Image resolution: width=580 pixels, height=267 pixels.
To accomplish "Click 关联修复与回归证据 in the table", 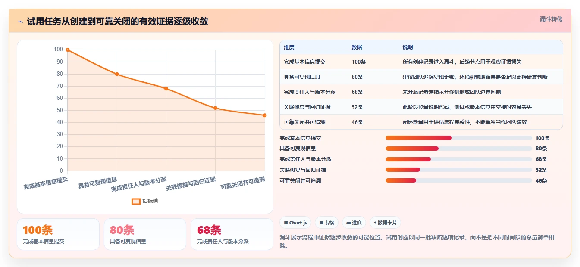I will 307,107.
